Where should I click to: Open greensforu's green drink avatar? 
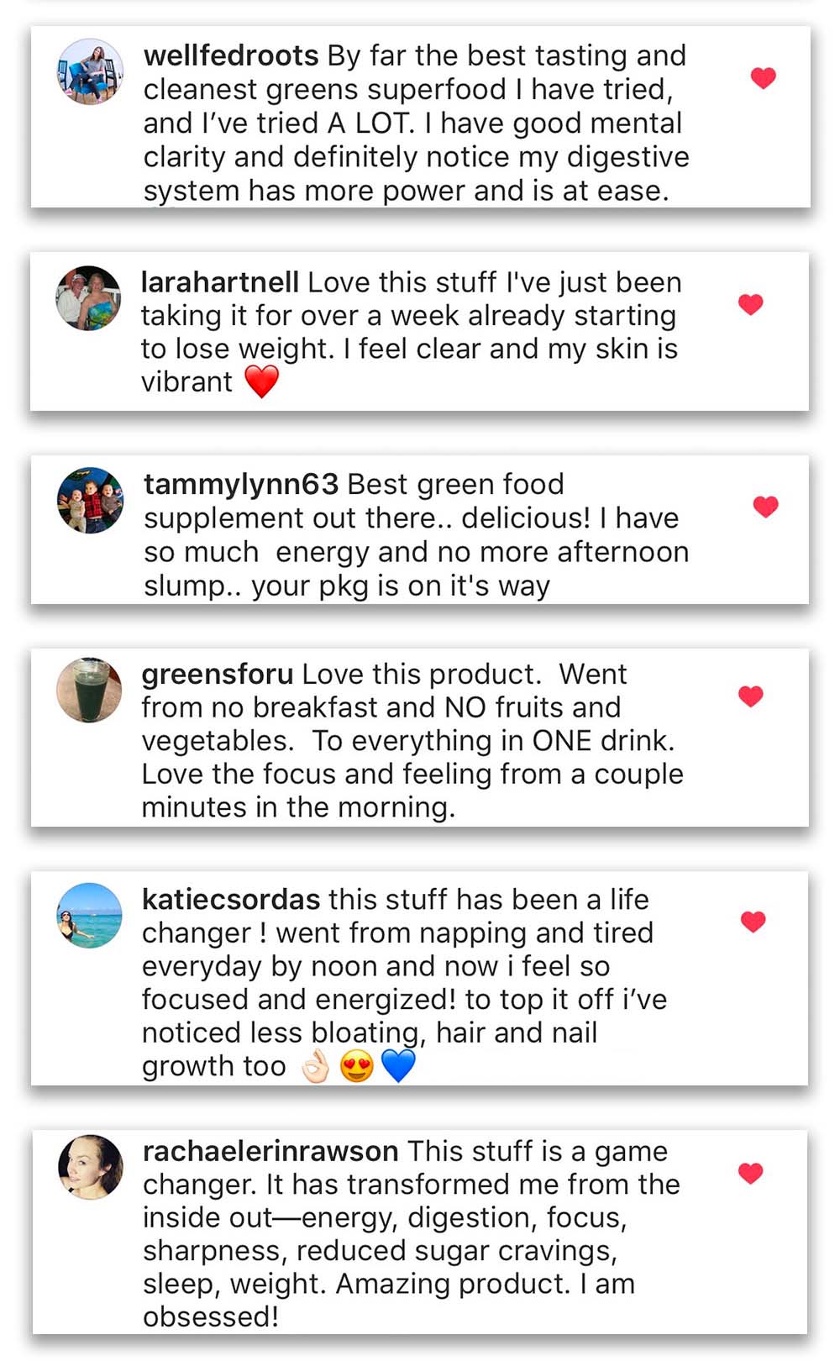coord(89,690)
